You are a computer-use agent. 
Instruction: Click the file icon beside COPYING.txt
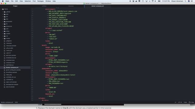pyautogui.click(x=5, y=65)
